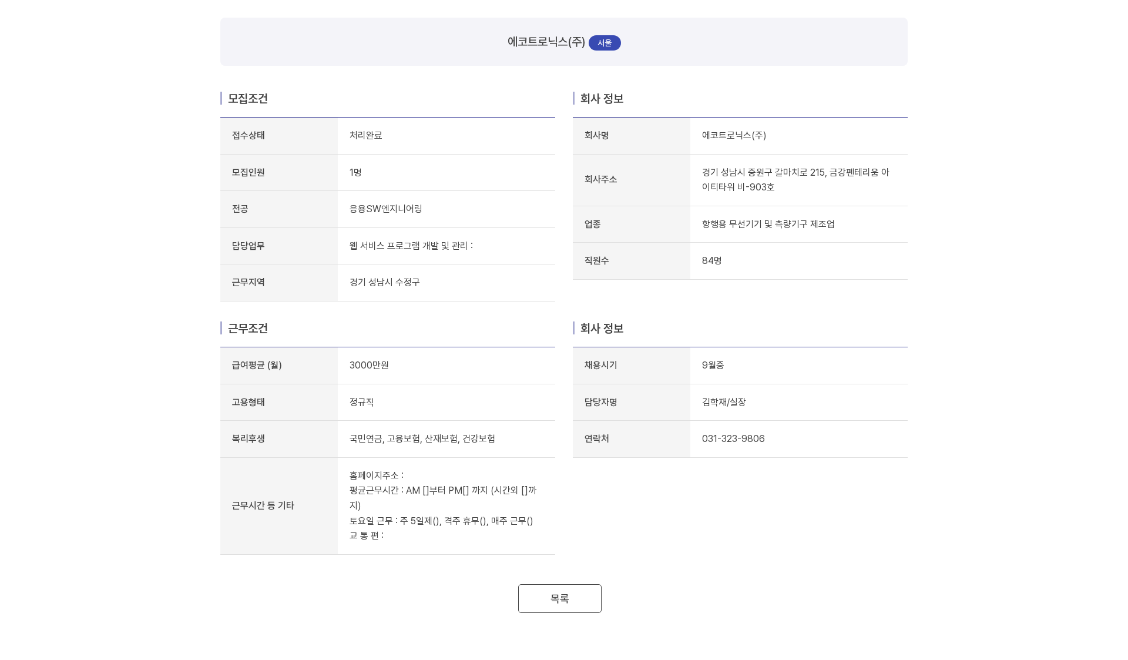This screenshot has width=1128, height=660.
Task: Select the contact name 김학재/실장
Action: (724, 402)
